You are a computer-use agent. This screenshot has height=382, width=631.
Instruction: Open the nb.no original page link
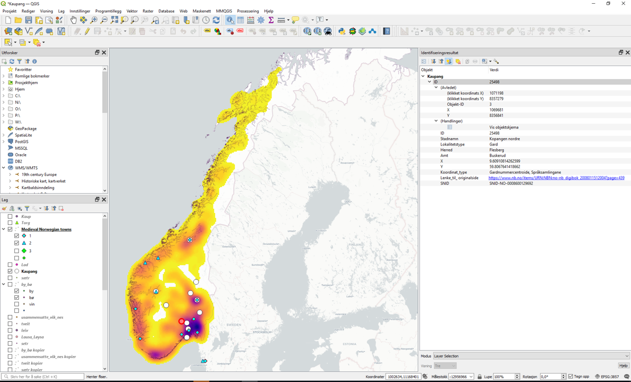point(556,178)
